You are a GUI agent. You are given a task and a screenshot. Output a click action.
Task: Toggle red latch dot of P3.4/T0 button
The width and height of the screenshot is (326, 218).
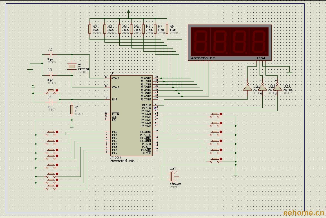tap(221, 150)
